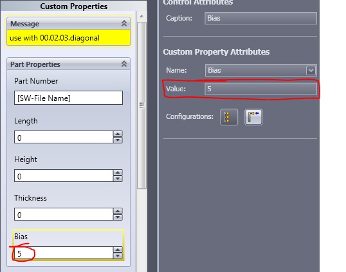Click the Height value field
The height and width of the screenshot is (272, 346).
[x=64, y=176]
